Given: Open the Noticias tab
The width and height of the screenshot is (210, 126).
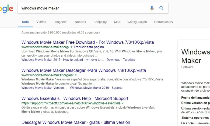Looking at the screenshot, I should 80,22.
